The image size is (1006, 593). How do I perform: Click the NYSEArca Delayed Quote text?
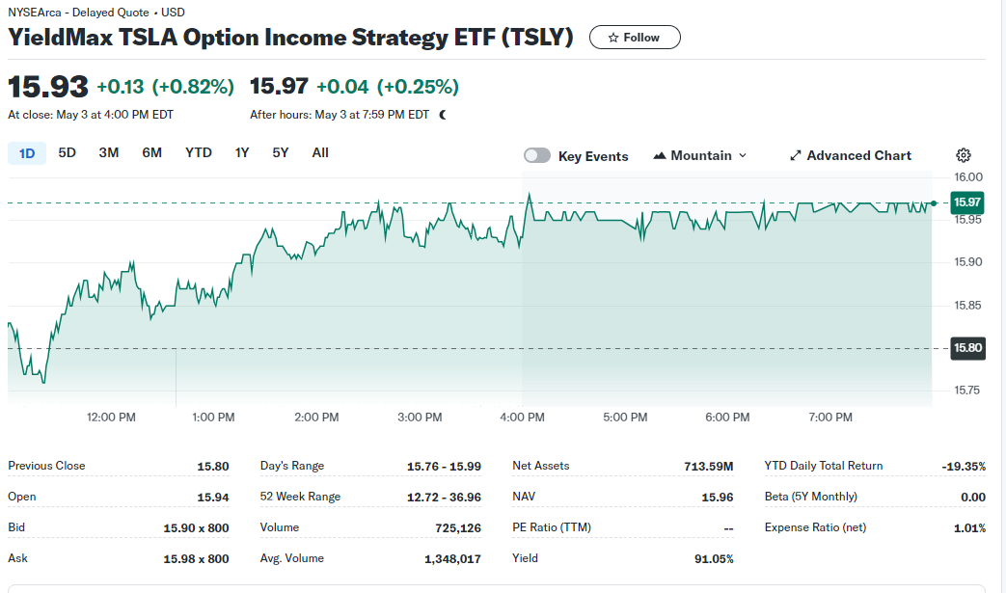pyautogui.click(x=96, y=13)
